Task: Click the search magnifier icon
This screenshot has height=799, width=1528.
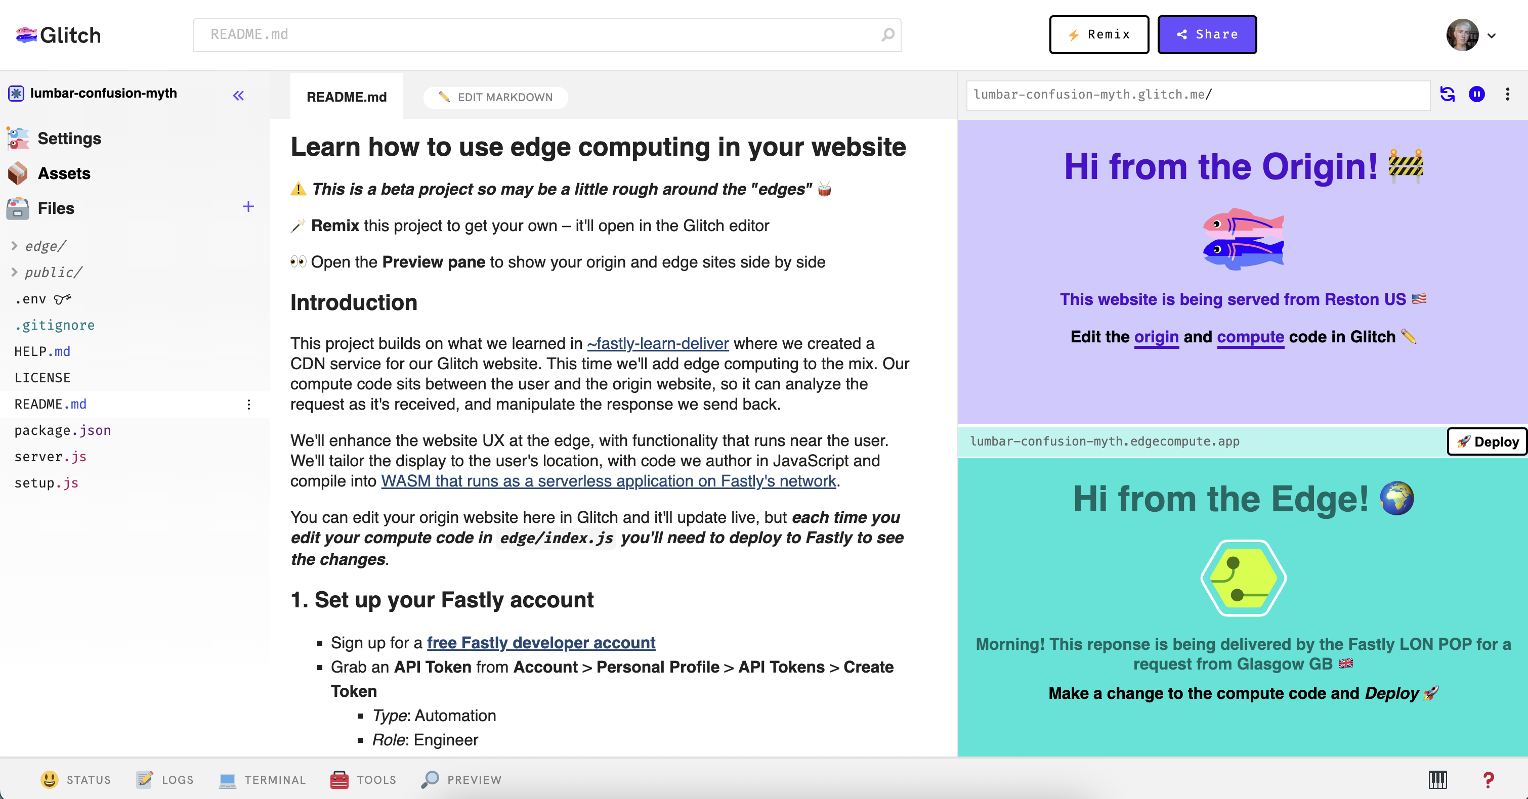Action: point(887,34)
